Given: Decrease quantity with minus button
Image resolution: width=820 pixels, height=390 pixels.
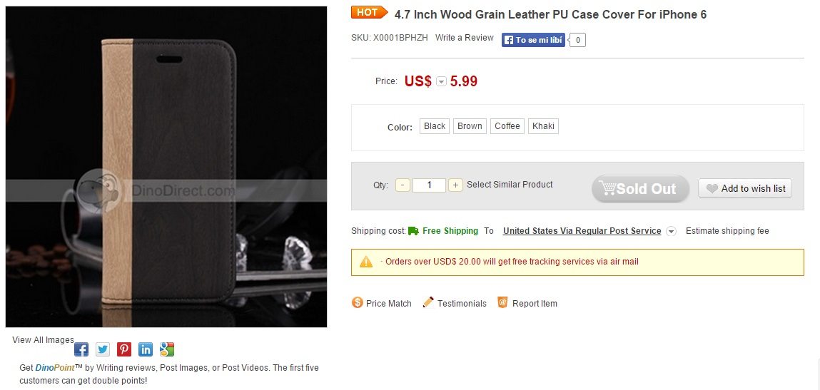Looking at the screenshot, I should [403, 185].
